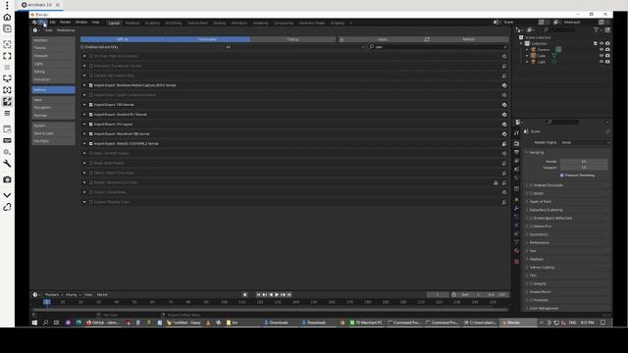
Task: Expand the Ambient Occlusion panel
Action: (527, 185)
